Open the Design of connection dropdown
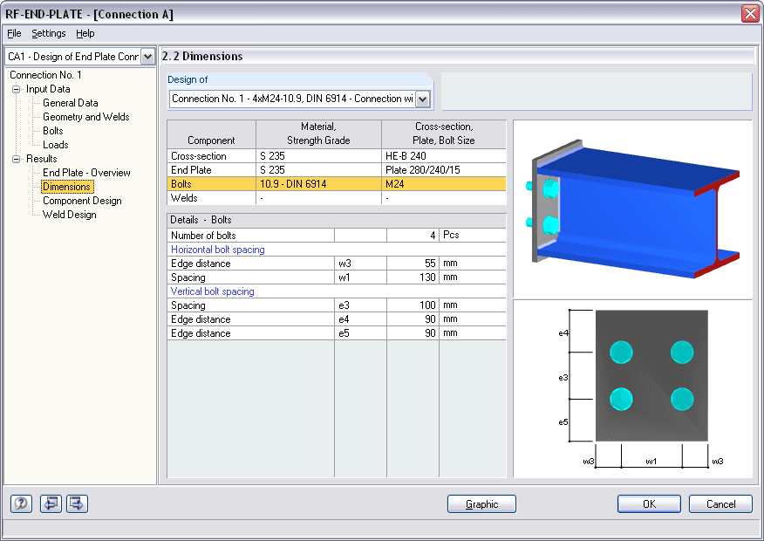Viewport: 764px width, 541px height. (422, 99)
